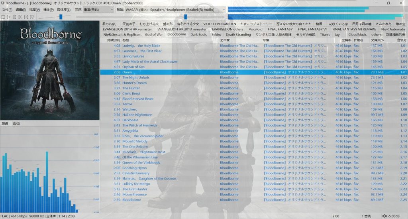Sort by the 标题 column header
This screenshot has height=219, width=408.
(126, 40)
